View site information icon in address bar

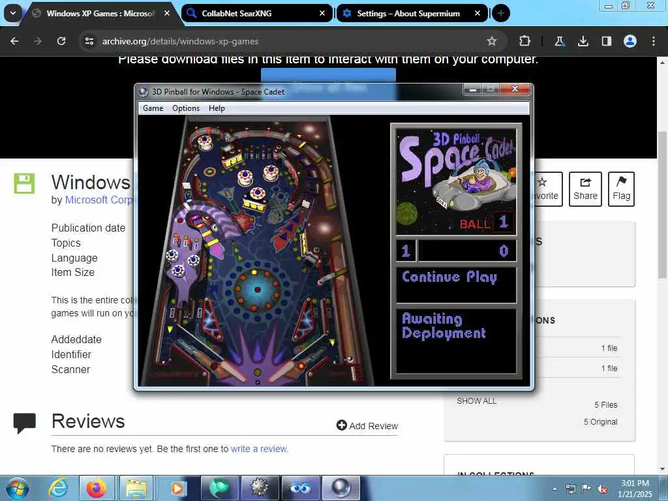coord(89,41)
